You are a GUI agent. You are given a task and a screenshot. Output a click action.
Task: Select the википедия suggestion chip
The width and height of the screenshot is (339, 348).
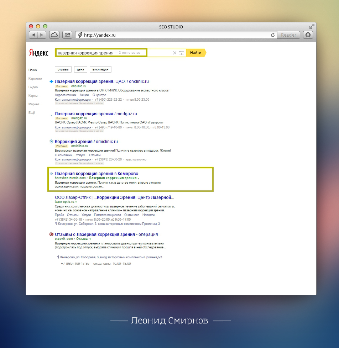pos(100,69)
